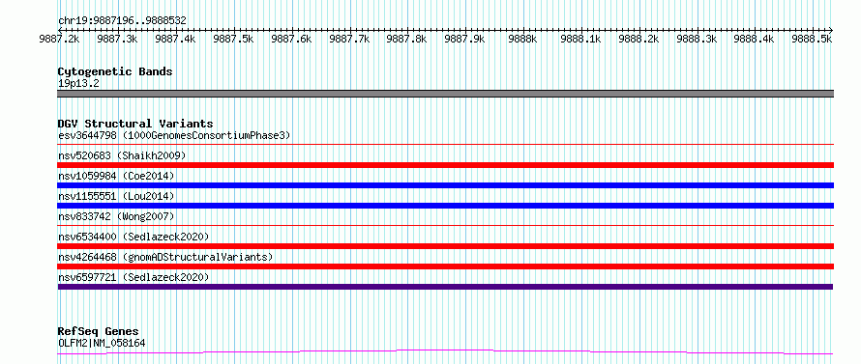Click the 9888.5k ruler tick label
Image resolution: width=861 pixels, height=364 pixels.
pos(813,39)
